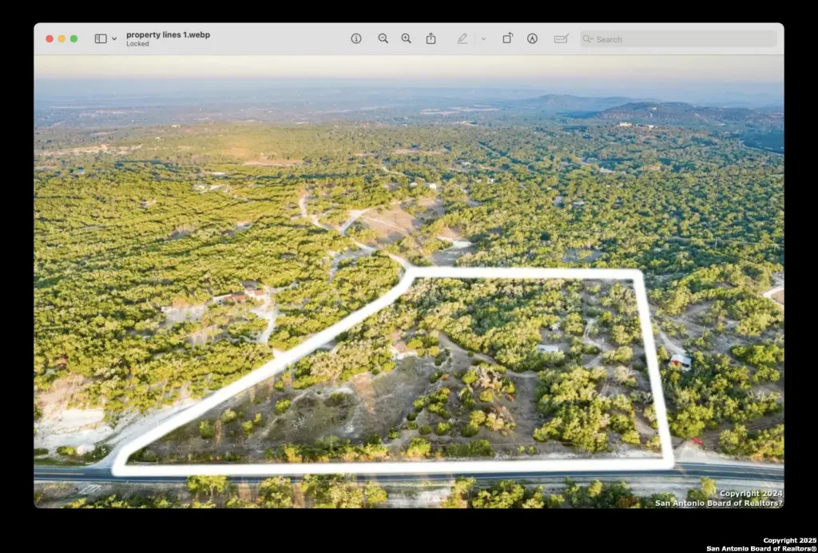The image size is (818, 553).
Task: Toggle the Markup toolbar
Action: (x=532, y=38)
